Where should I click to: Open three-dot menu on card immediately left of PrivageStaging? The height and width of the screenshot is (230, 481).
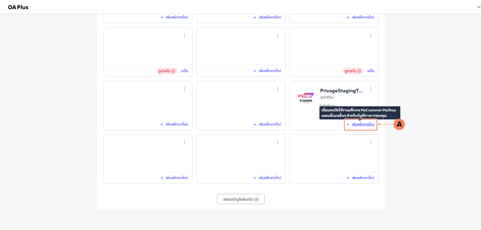pyautogui.click(x=277, y=89)
